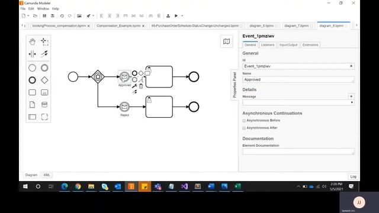The image size is (379, 213).
Task: Open the File menu
Action: [x=23, y=9]
